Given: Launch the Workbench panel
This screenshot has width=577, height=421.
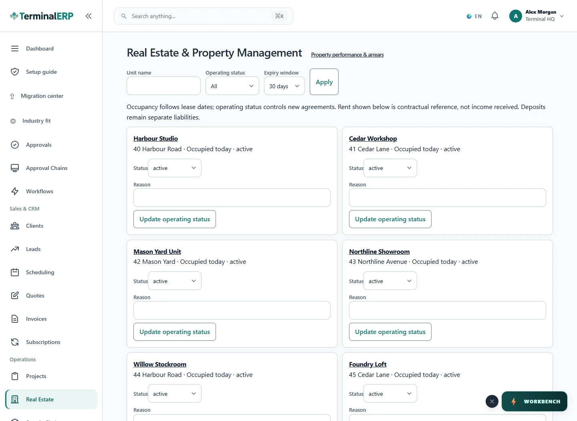Looking at the screenshot, I should 535,401.
